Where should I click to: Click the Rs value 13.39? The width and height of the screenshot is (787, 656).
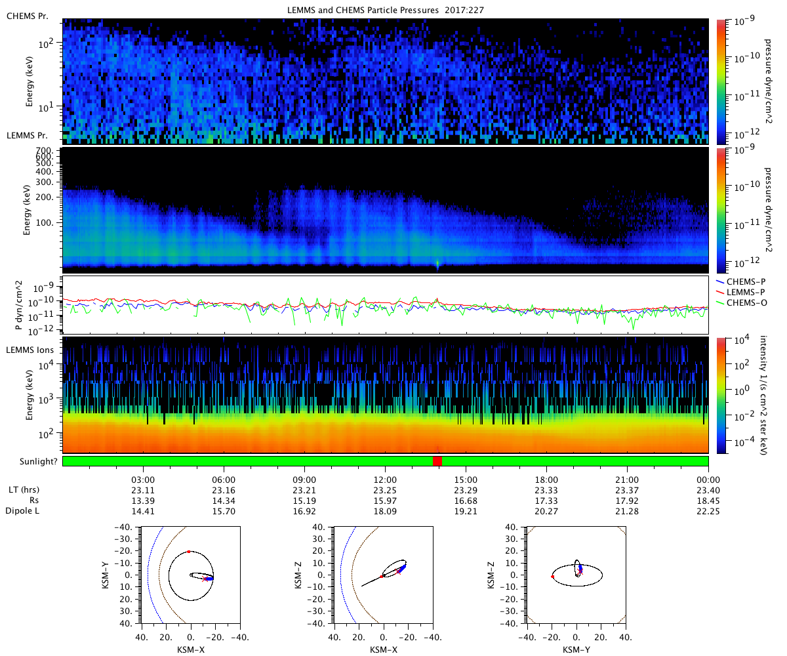(143, 501)
